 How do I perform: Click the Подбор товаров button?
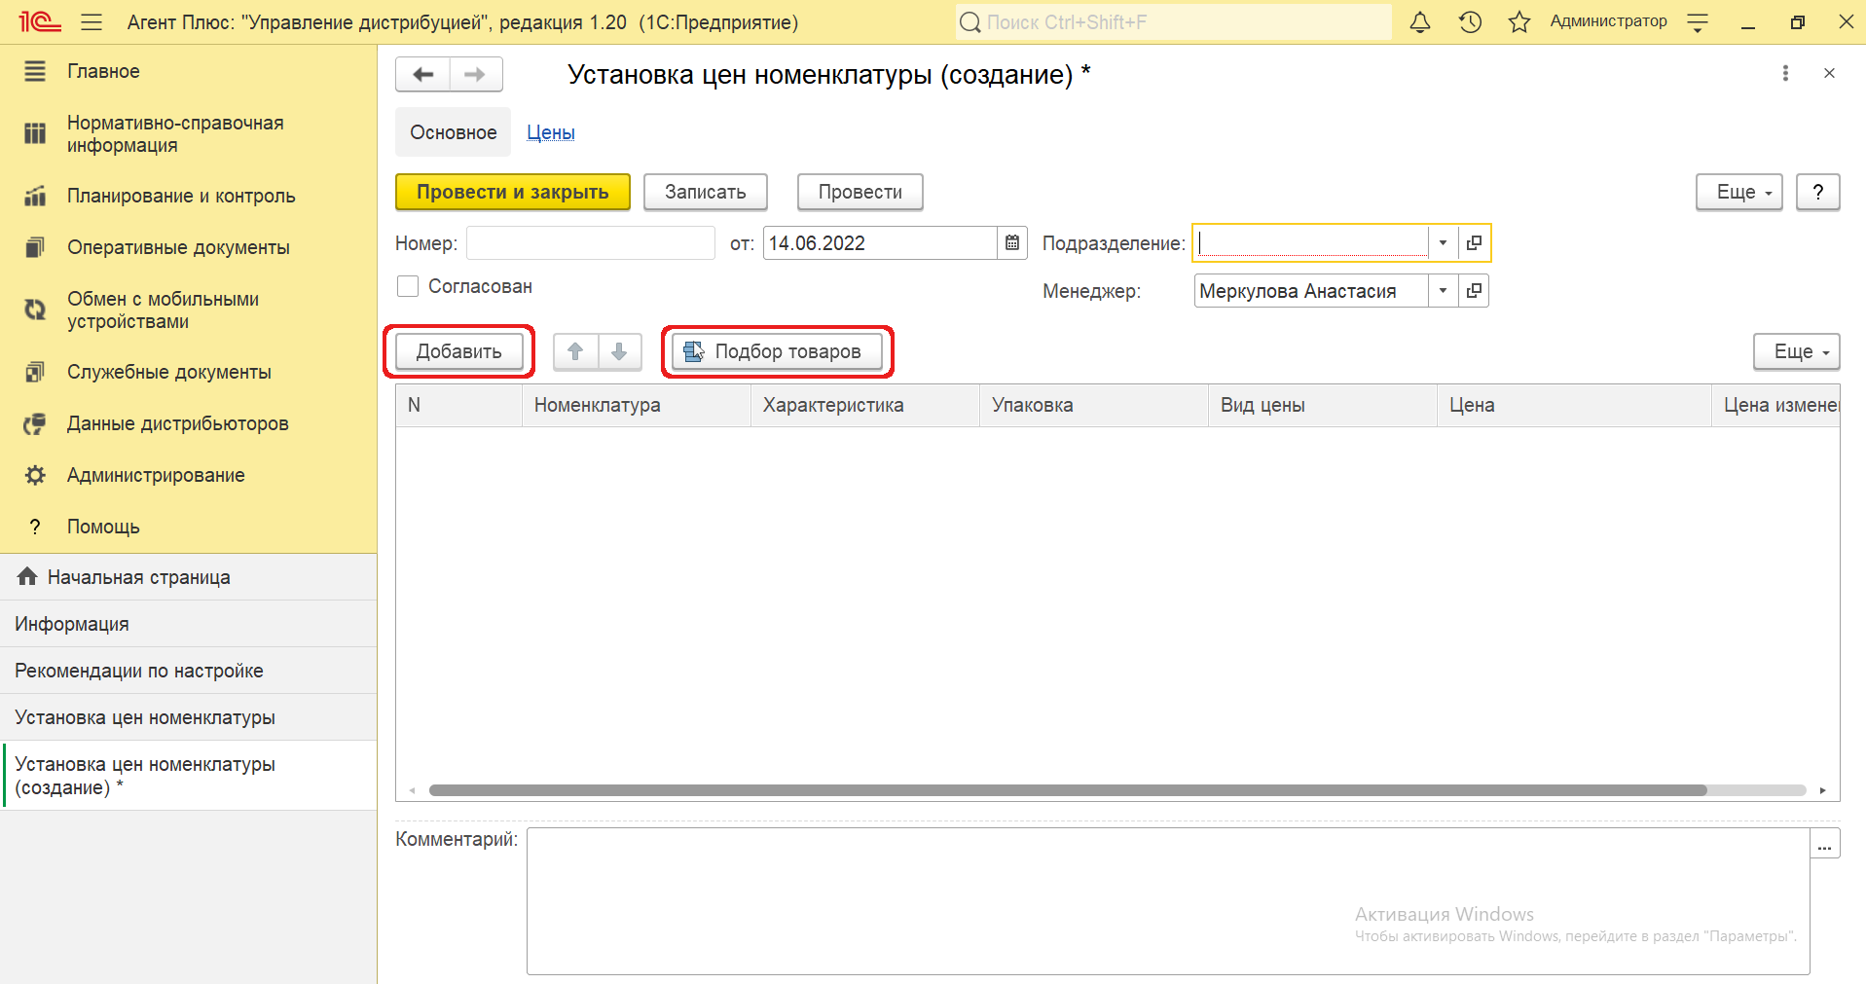pos(777,351)
